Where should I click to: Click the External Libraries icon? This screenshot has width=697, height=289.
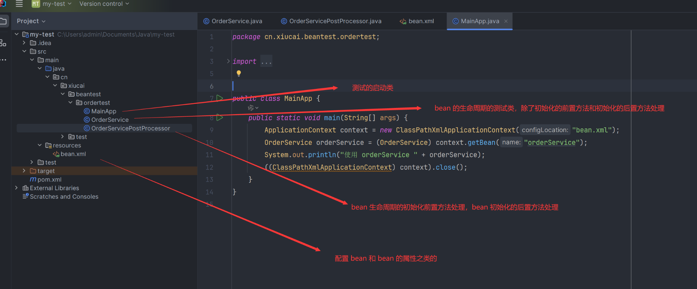[x=26, y=188]
